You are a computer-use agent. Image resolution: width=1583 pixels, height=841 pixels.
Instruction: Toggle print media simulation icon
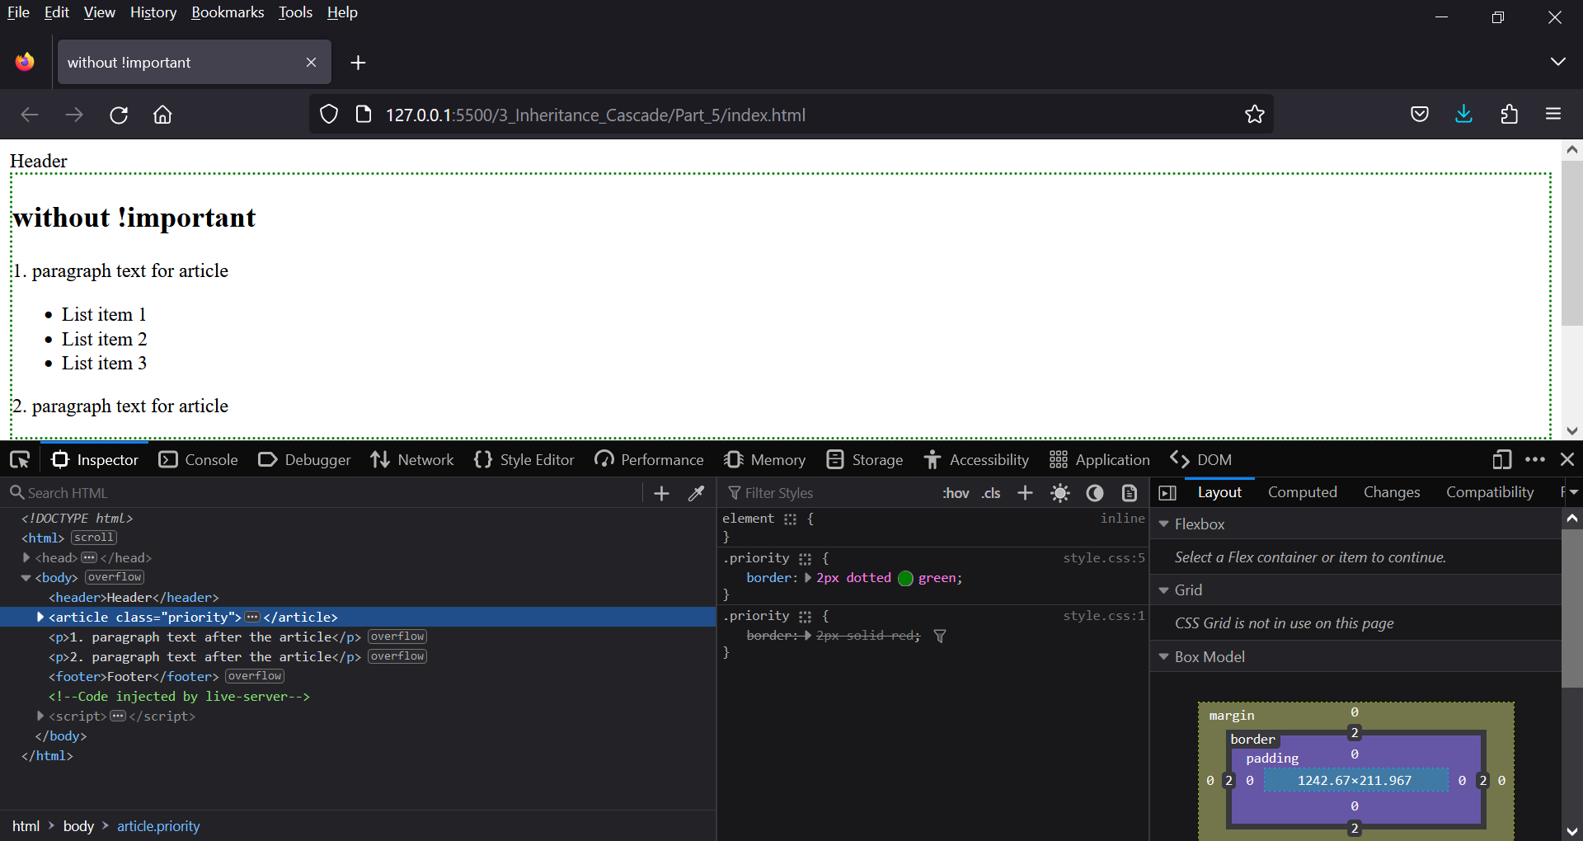pos(1130,493)
